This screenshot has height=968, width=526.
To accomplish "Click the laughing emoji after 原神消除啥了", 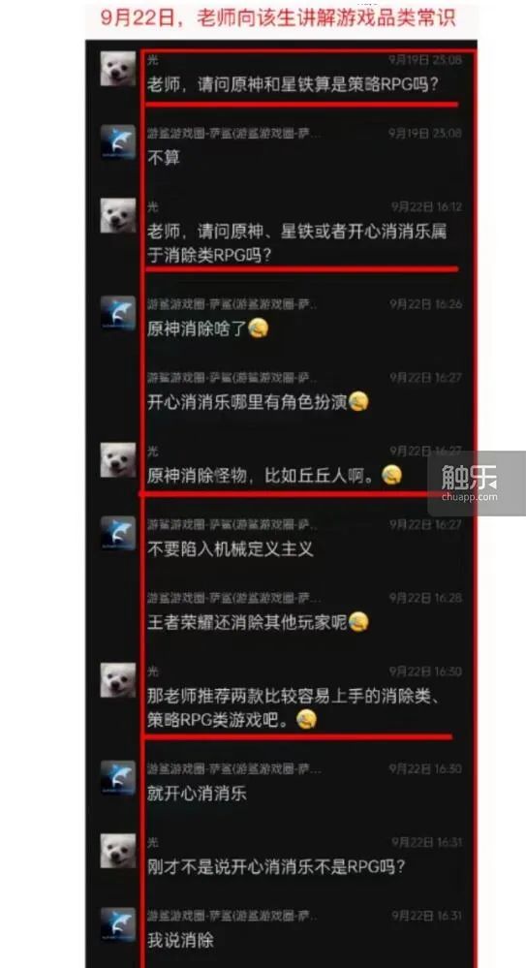I will (259, 328).
